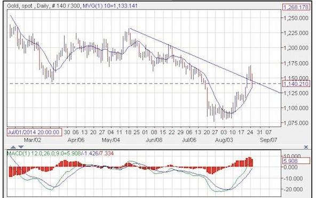Click the Jun/08 date axis label
316x198 pixels.
tap(154, 140)
